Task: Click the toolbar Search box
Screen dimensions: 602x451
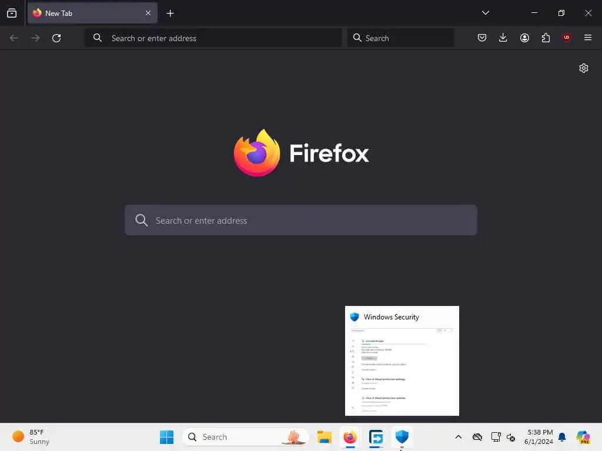Action: [400, 38]
